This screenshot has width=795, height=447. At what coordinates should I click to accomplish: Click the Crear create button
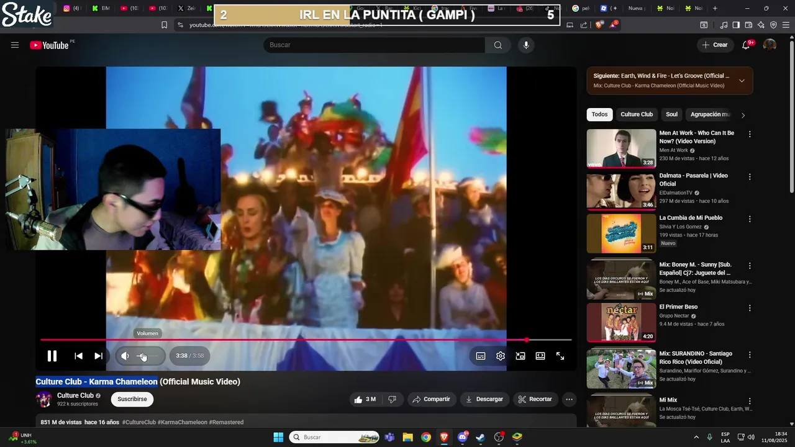715,45
